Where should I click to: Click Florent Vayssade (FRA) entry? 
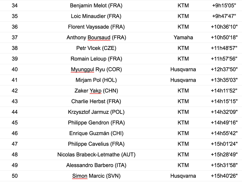pos(96,27)
